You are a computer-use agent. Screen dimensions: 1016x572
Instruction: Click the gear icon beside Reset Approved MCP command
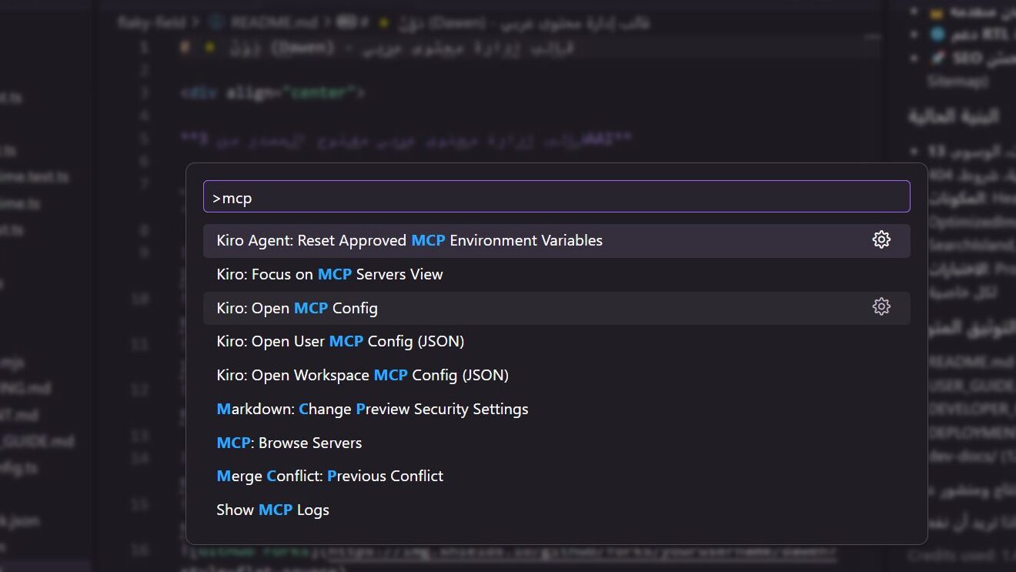point(881,239)
